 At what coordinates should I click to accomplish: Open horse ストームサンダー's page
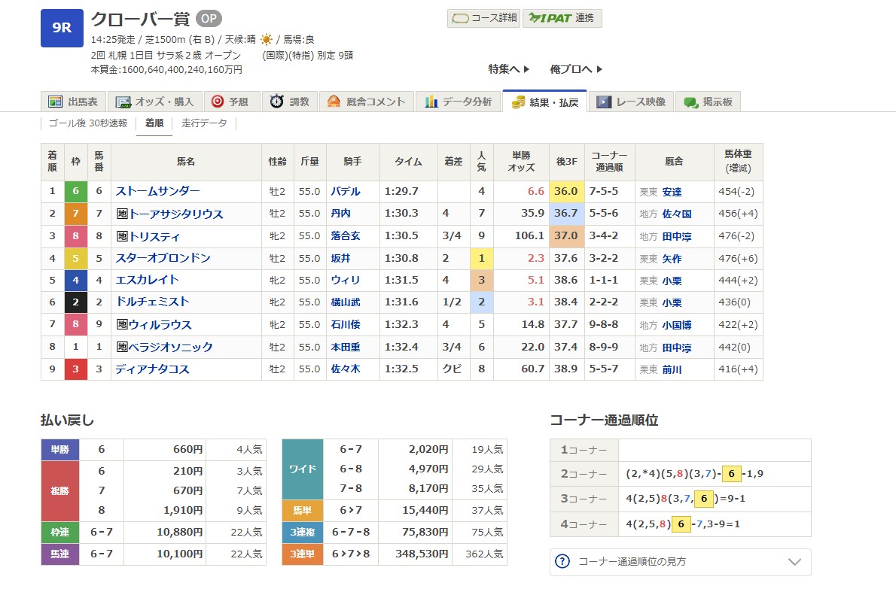[157, 191]
